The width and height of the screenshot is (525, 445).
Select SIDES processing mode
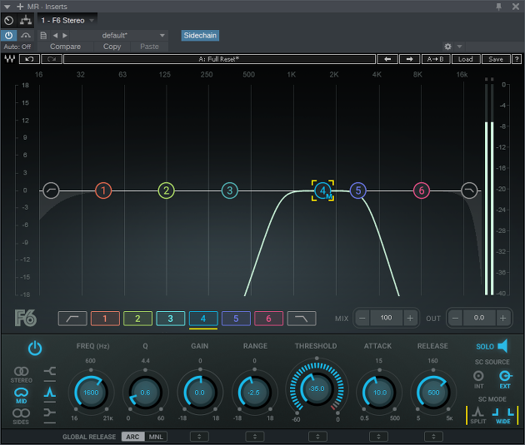[21, 416]
